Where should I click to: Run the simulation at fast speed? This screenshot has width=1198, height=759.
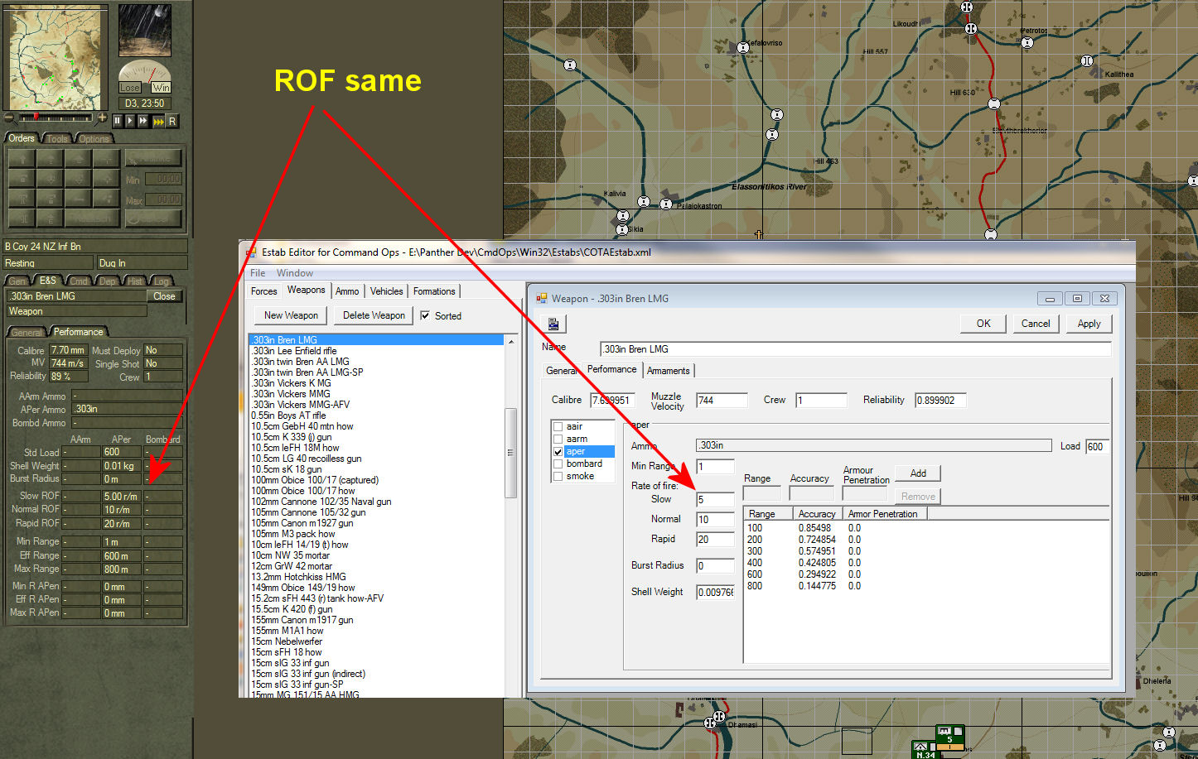click(143, 121)
